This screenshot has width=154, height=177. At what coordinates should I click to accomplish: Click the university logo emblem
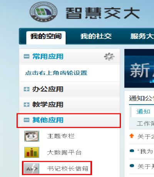[44, 12]
